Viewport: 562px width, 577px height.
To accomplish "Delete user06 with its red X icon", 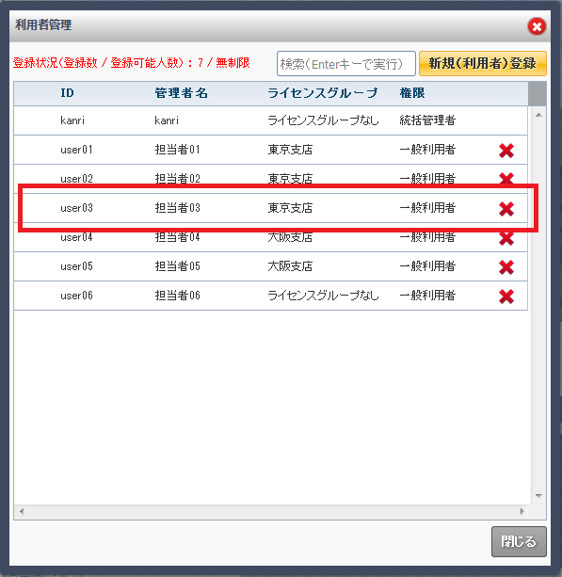I will coord(506,297).
